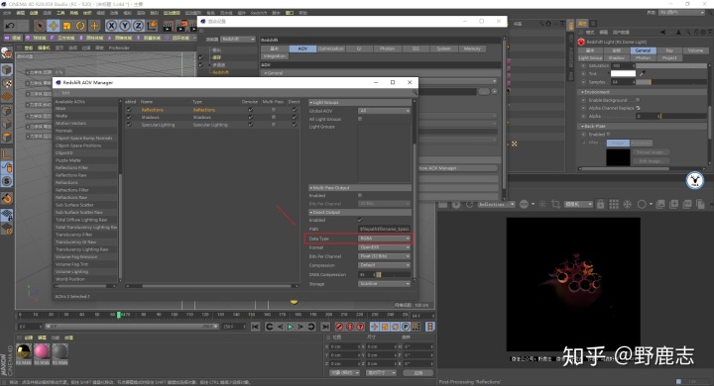The width and height of the screenshot is (714, 386).
Task: Click the snowflake freeze icon in render view
Action: click(628, 204)
